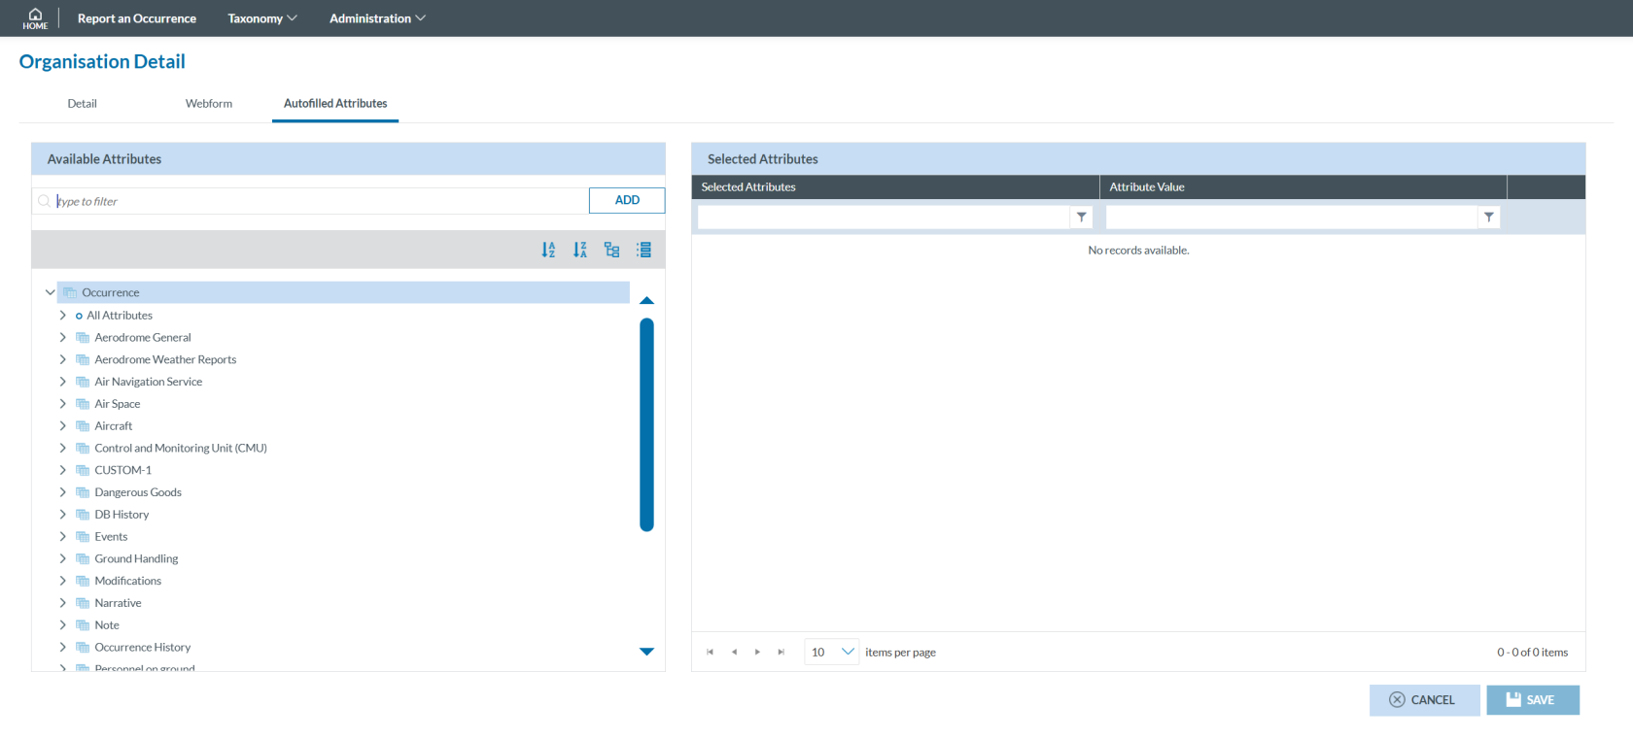The image size is (1633, 739).
Task: Expand the Dangerous Goods node
Action: point(63,492)
